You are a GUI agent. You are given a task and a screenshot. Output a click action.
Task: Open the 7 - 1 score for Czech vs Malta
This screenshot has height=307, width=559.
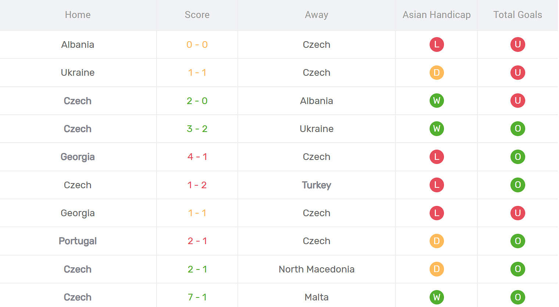197,297
